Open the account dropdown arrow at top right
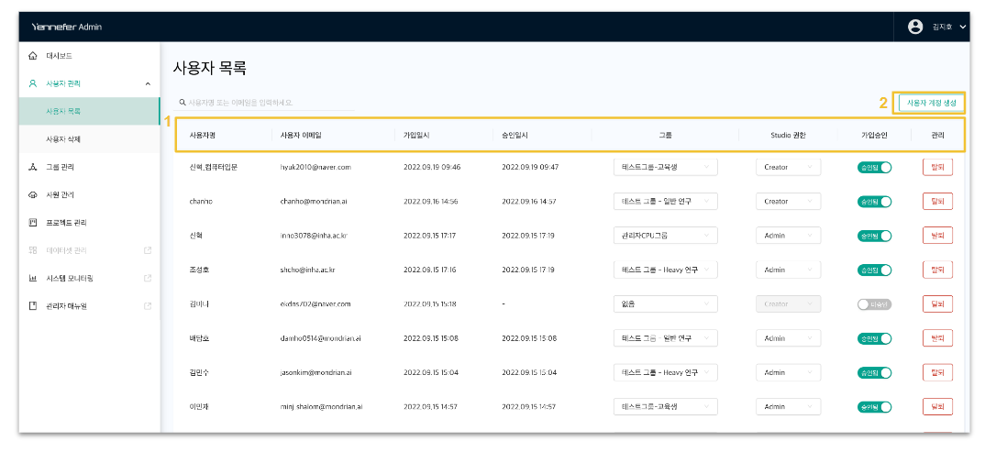This screenshot has height=452, width=985. pos(963,28)
